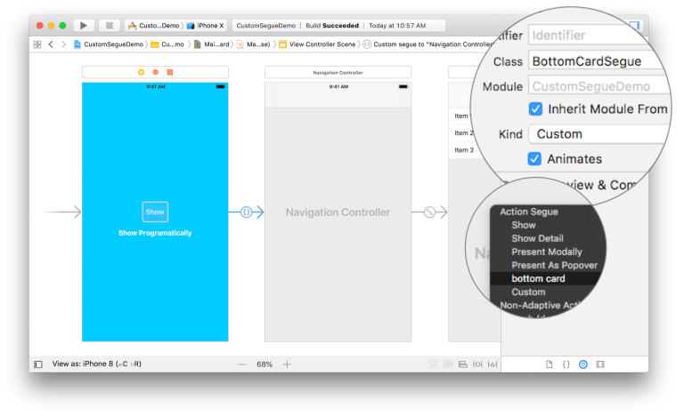Screen dimensions: 684x416
Task: Go forward in editor history
Action: coord(64,44)
